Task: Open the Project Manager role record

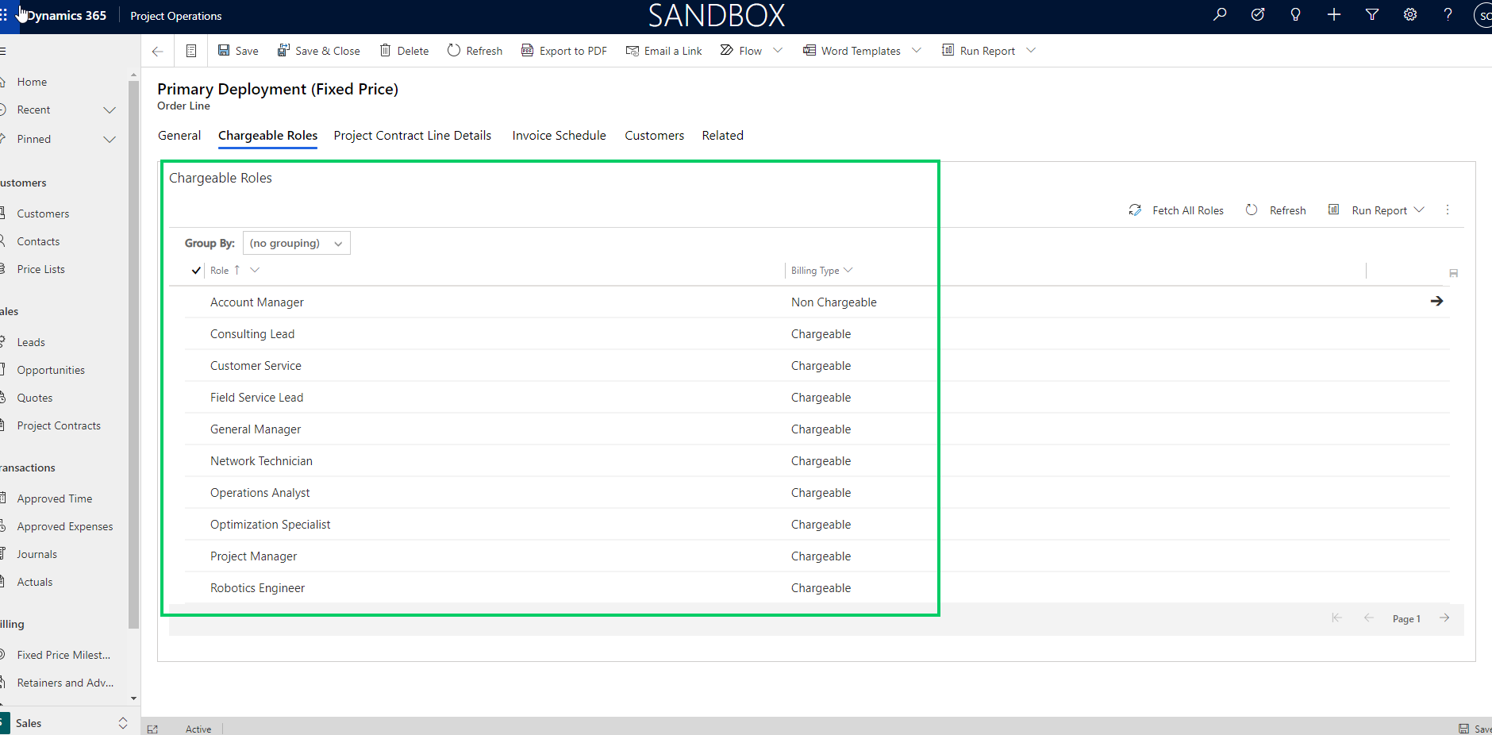Action: [253, 556]
